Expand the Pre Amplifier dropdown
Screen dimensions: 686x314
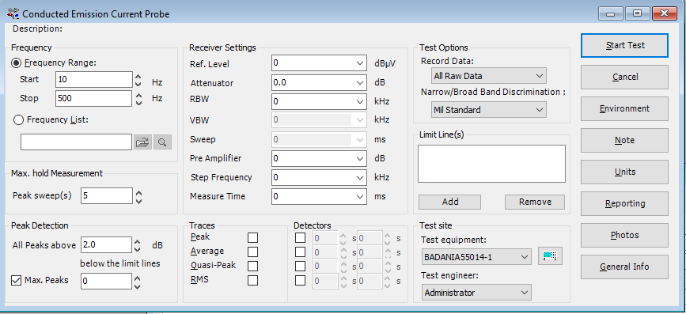pyautogui.click(x=361, y=158)
